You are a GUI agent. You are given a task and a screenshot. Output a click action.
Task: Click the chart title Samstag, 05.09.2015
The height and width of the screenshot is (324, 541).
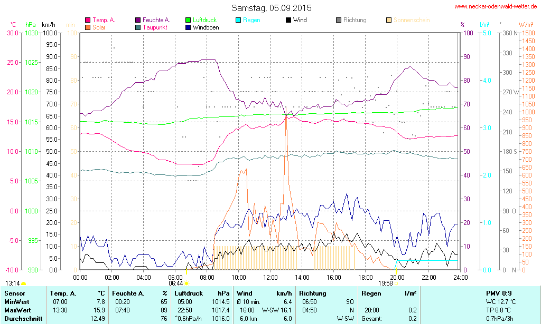[272, 8]
